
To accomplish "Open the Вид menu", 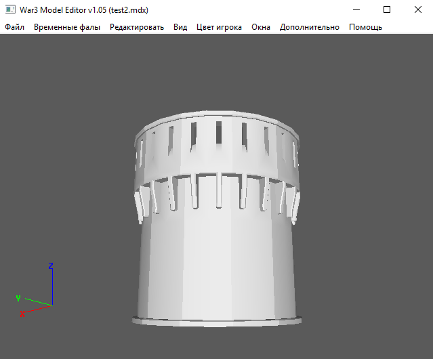I will click(180, 27).
